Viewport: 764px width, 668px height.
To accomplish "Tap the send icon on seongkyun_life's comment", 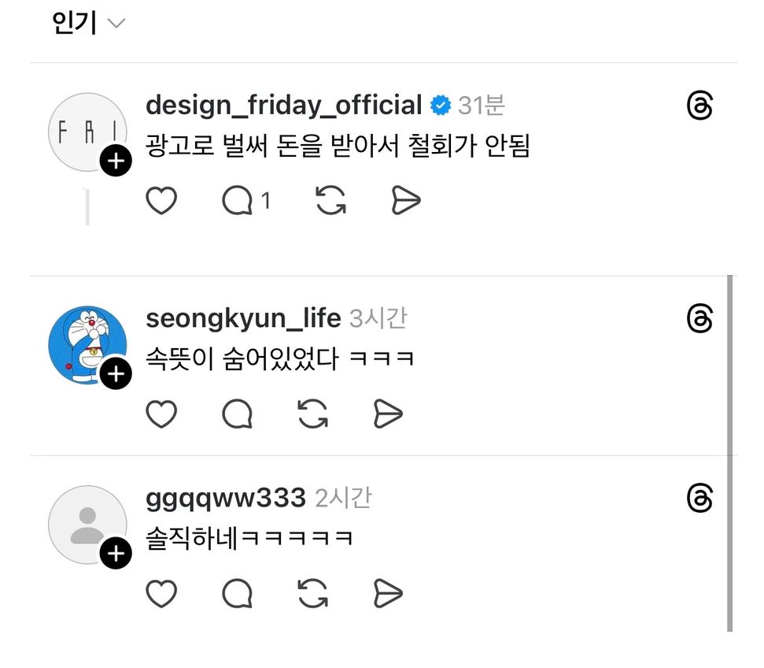I will click(386, 414).
